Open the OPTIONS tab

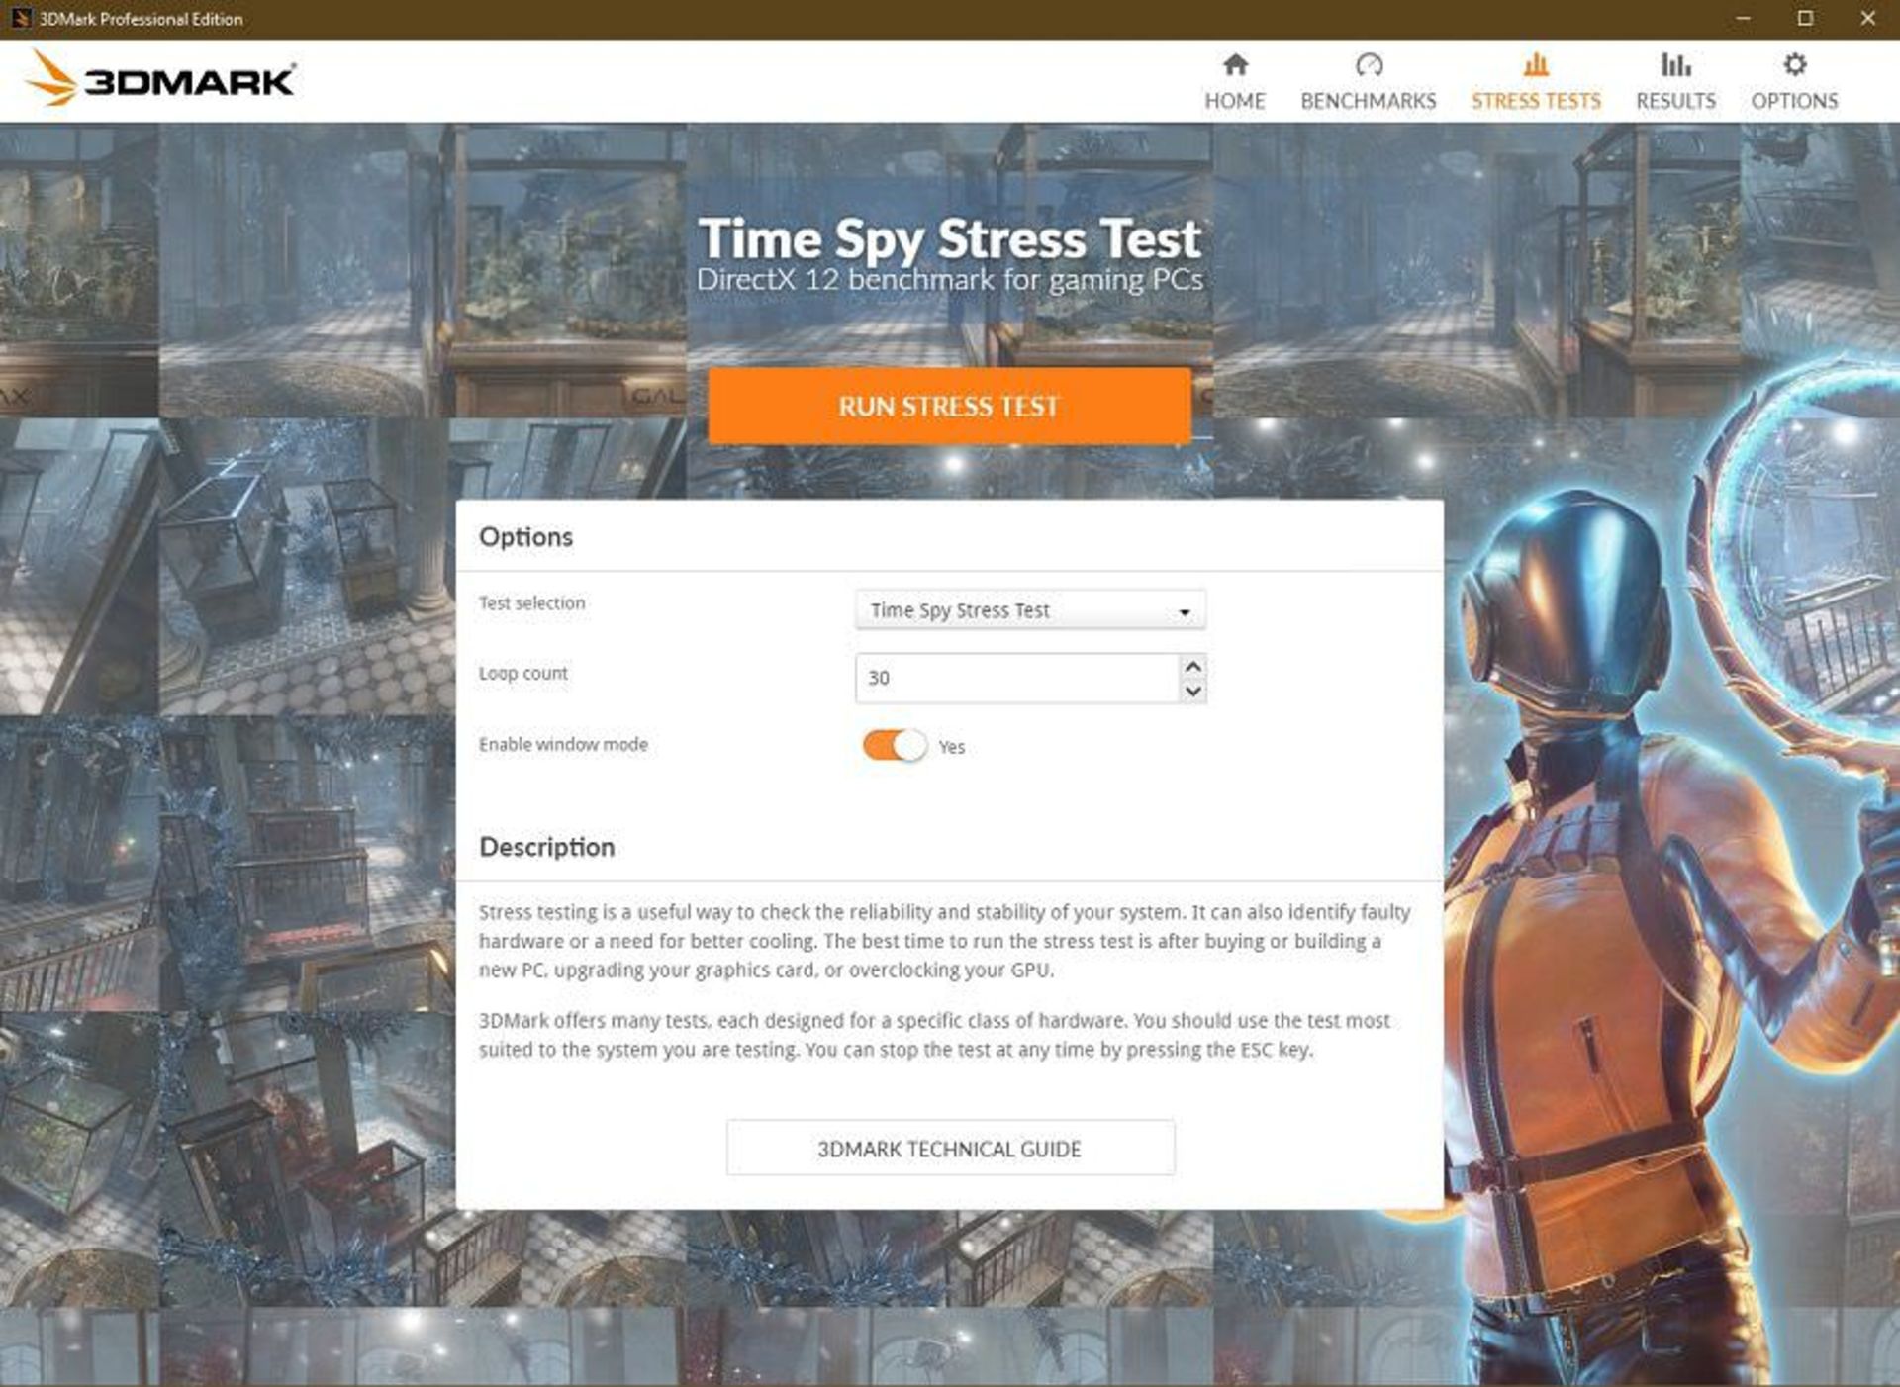tap(1794, 82)
